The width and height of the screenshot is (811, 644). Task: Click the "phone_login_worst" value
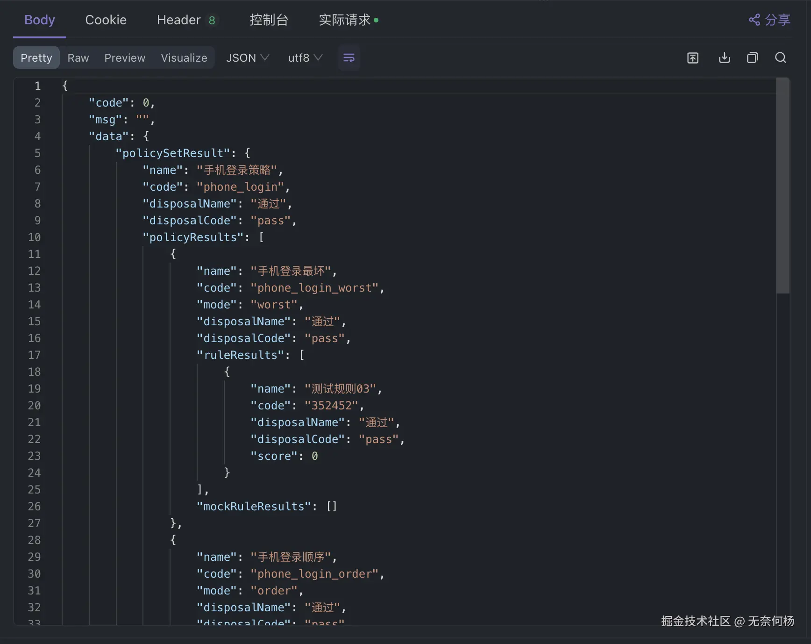tap(315, 287)
